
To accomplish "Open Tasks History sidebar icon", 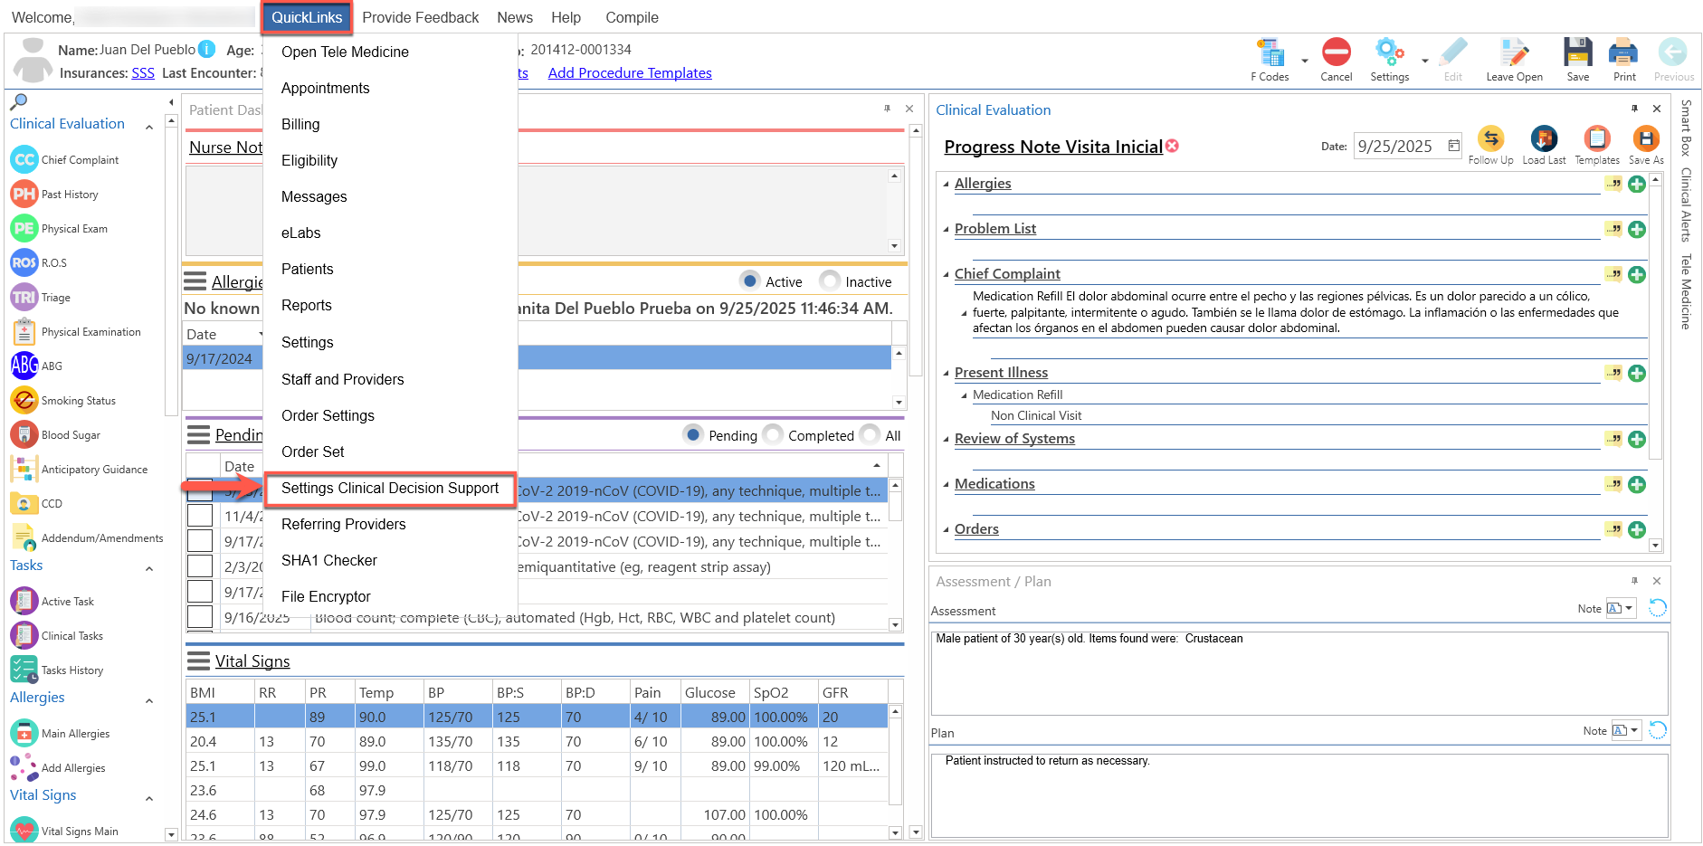I will (x=24, y=670).
